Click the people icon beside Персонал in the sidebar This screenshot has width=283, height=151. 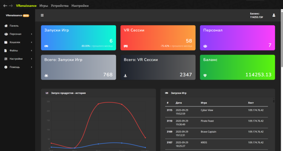pos(6,34)
